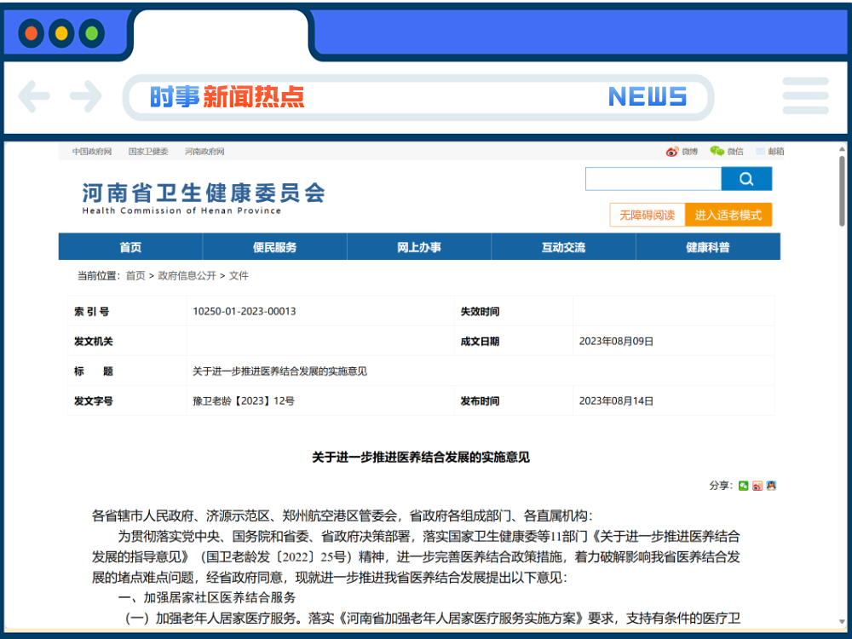Screen dimensions: 852x639
Task: Visit the 中国政府网 link
Action: [x=90, y=150]
